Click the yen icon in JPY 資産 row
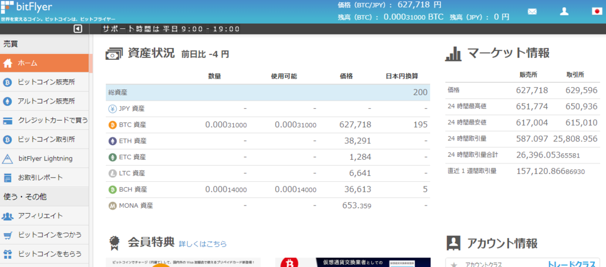This screenshot has height=267, width=606. 112,109
